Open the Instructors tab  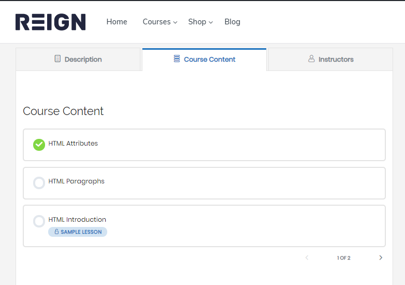tap(330, 59)
